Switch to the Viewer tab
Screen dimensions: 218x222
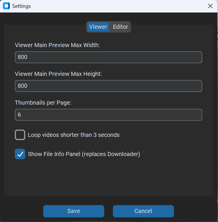pos(98,27)
